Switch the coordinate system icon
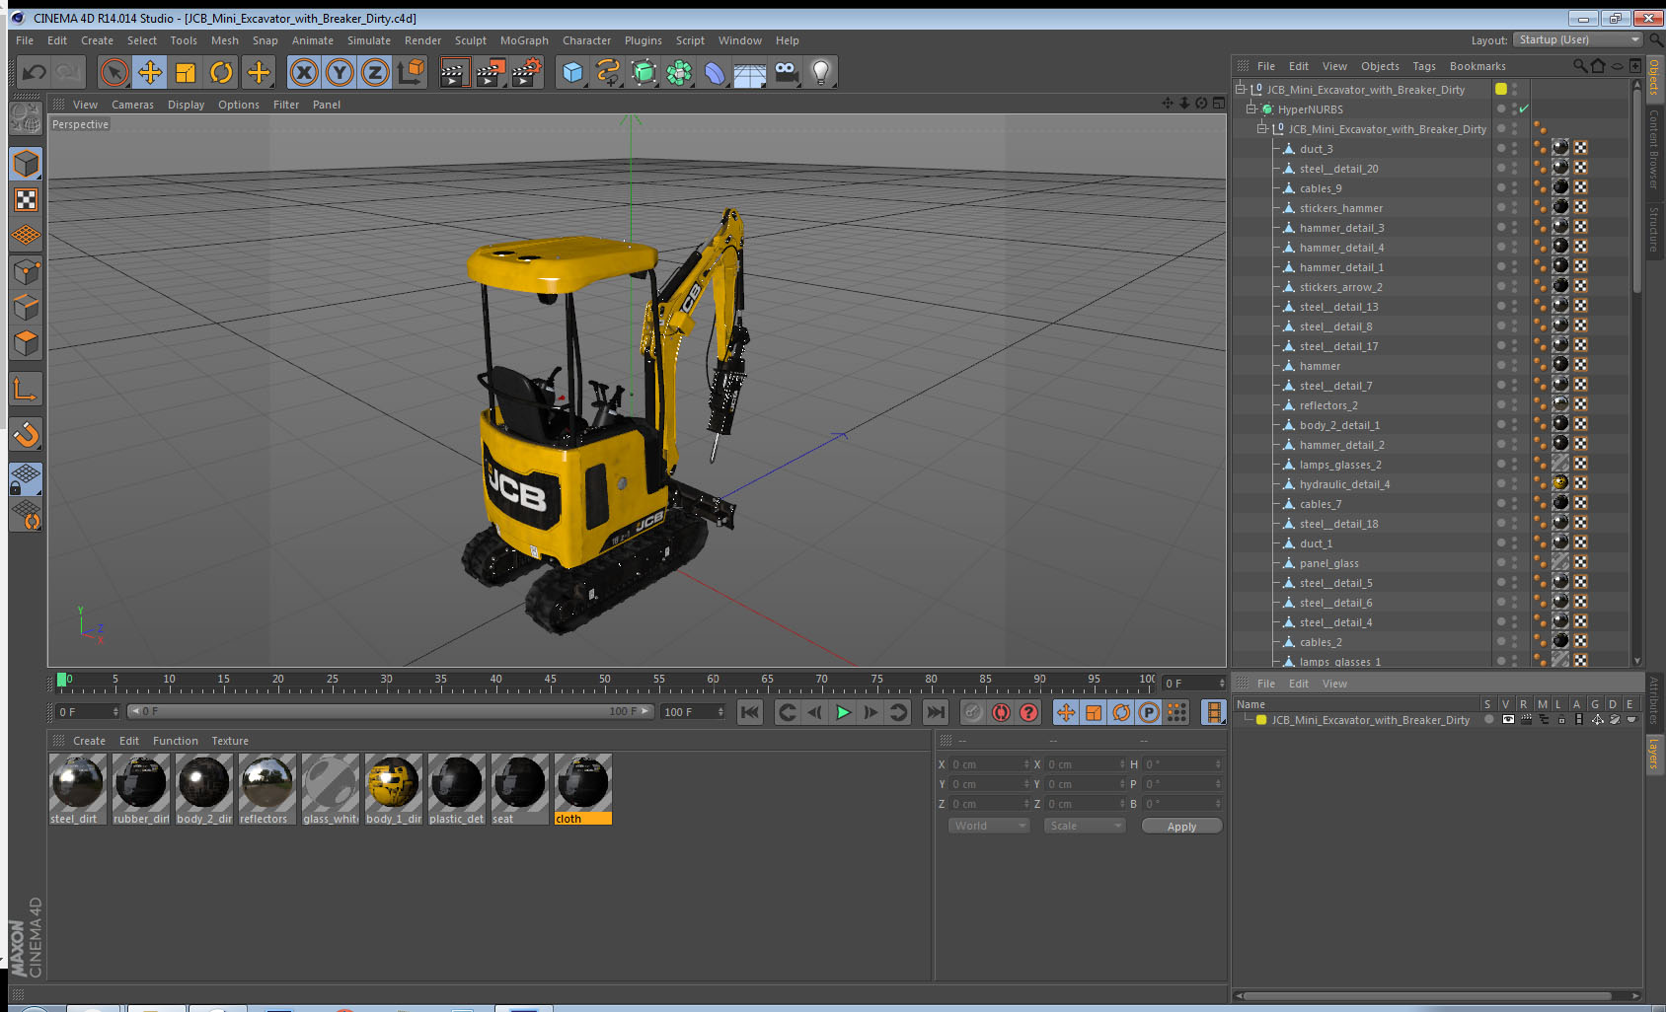The width and height of the screenshot is (1666, 1012). pos(411,72)
